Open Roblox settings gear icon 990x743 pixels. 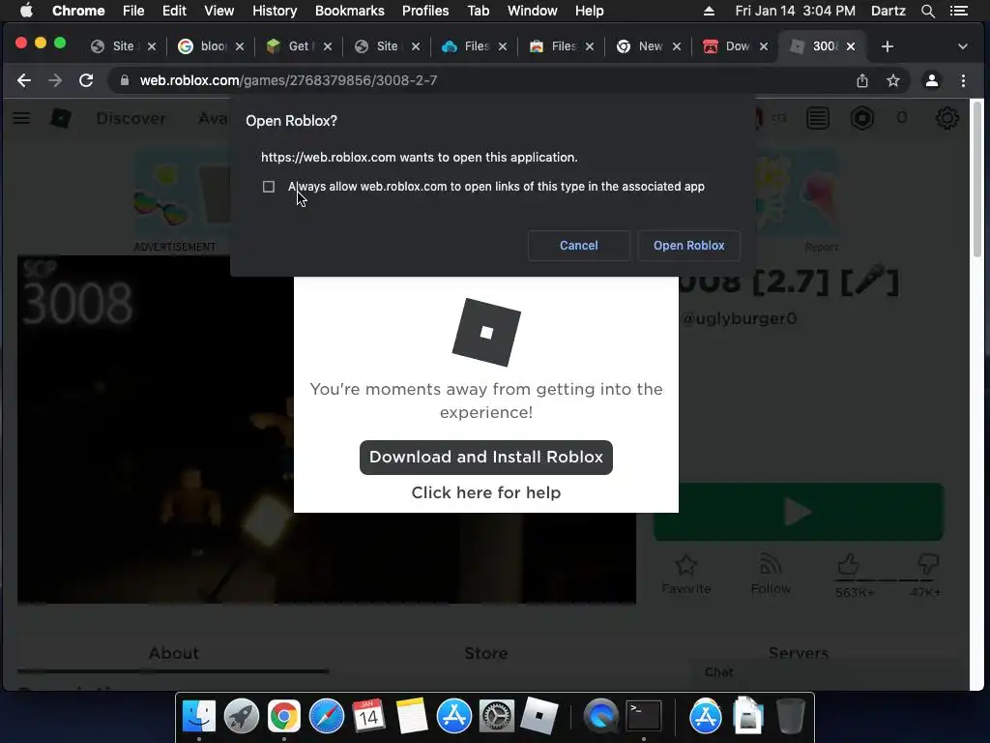(x=946, y=118)
